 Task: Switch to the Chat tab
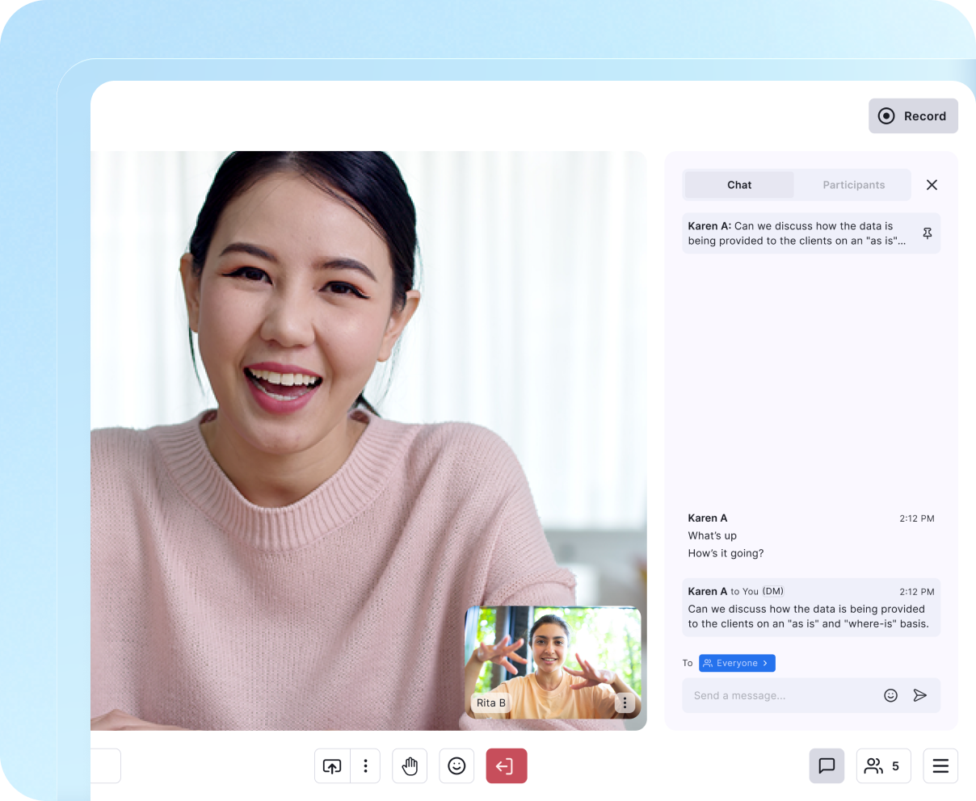coord(738,185)
